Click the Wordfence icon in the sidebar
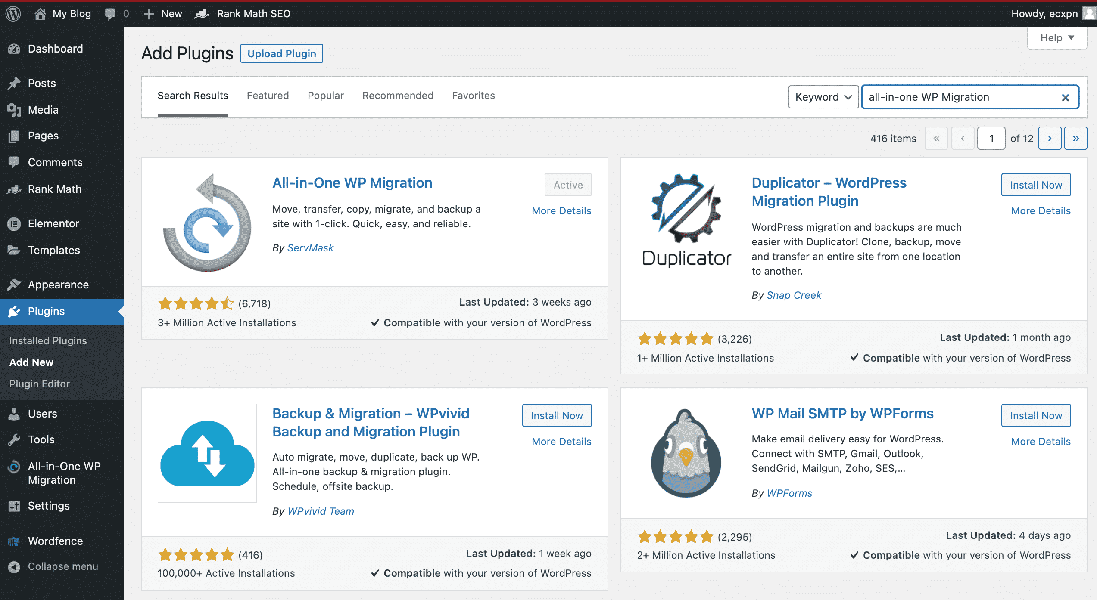This screenshot has height=600, width=1097. [14, 541]
